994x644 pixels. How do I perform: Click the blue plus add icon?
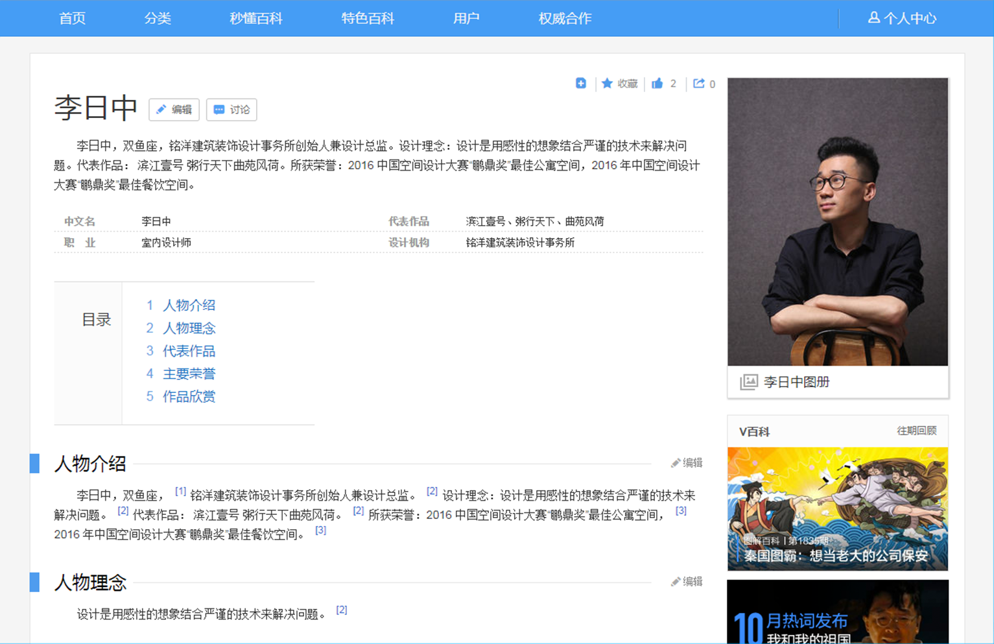coord(581,83)
